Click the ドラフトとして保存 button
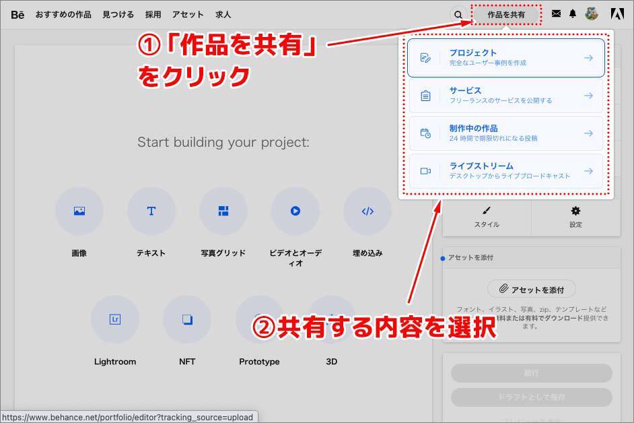This screenshot has width=634, height=423. (x=531, y=397)
